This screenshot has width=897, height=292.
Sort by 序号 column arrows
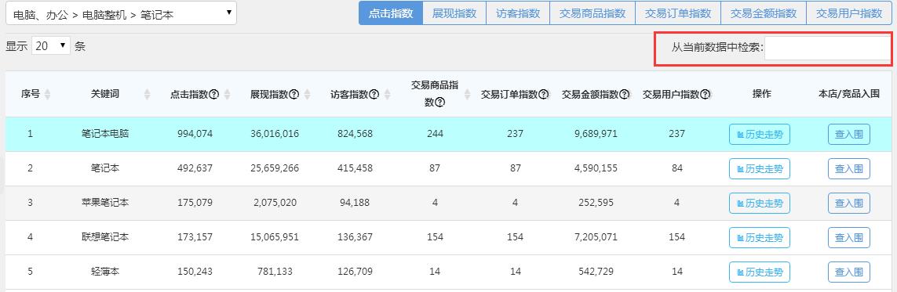tap(48, 94)
